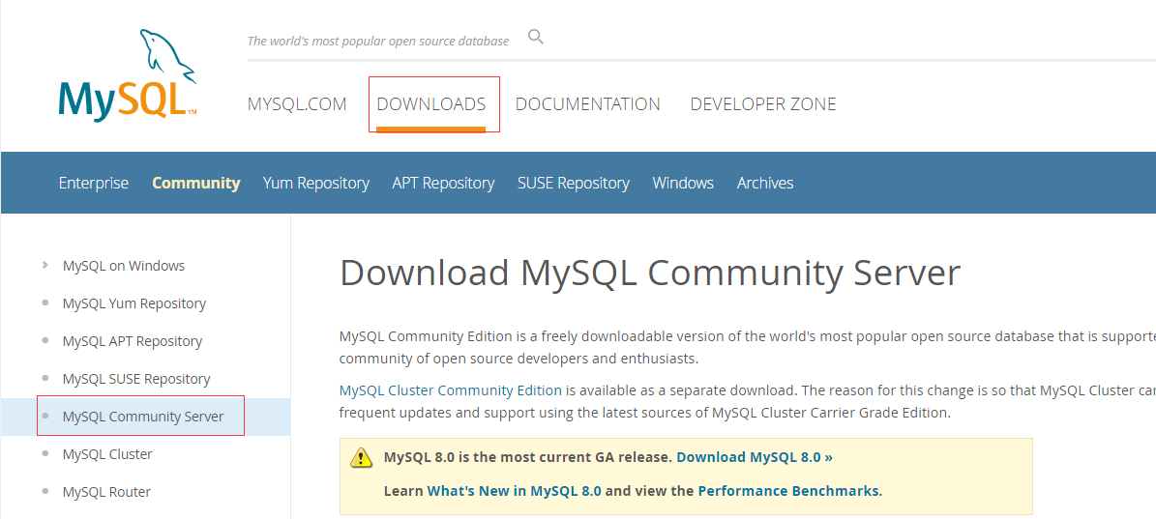Select the Community tab
Screen dimensions: 1156x519
pos(196,183)
